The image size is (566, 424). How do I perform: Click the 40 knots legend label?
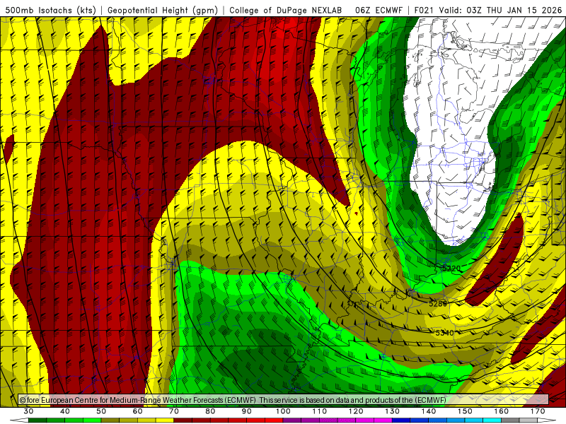tap(65, 411)
